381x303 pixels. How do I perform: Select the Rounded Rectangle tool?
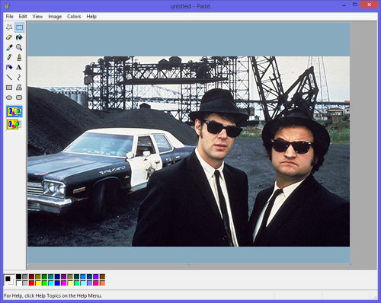19,97
